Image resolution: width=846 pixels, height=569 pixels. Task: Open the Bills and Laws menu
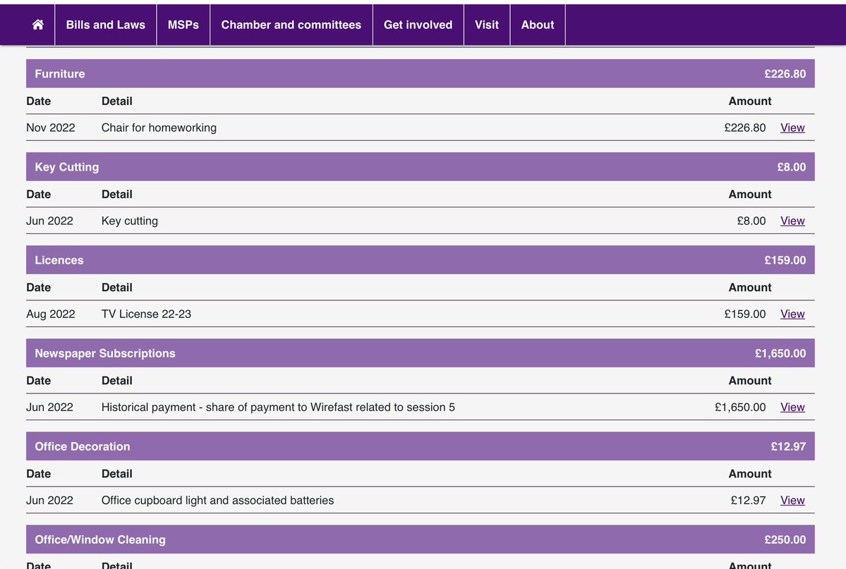click(106, 25)
